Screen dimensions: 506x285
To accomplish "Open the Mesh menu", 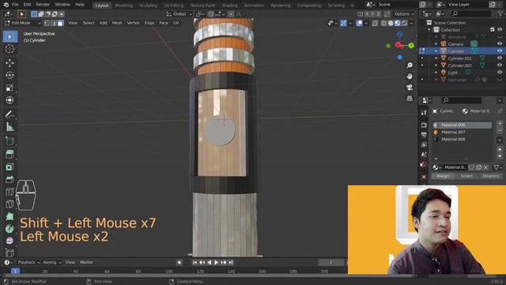I will coord(117,23).
